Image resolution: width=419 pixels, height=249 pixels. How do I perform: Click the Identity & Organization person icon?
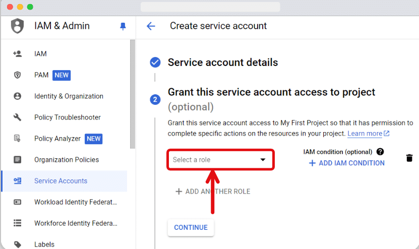tap(17, 96)
